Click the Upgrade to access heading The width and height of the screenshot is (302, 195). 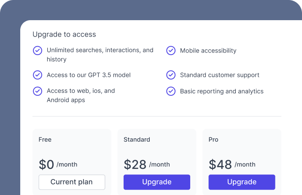click(x=64, y=34)
